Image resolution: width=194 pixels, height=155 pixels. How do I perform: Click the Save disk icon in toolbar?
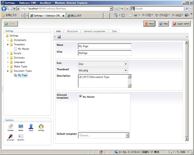[59, 37]
